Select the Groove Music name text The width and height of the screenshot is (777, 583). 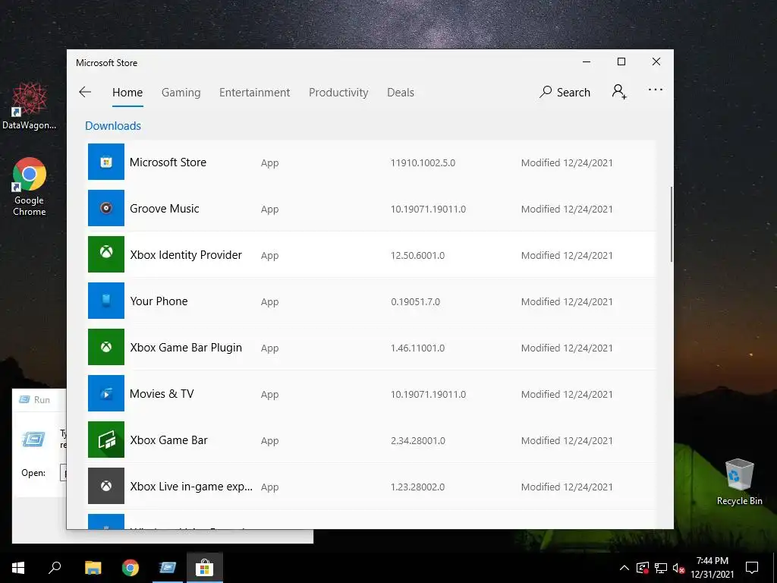(x=165, y=209)
